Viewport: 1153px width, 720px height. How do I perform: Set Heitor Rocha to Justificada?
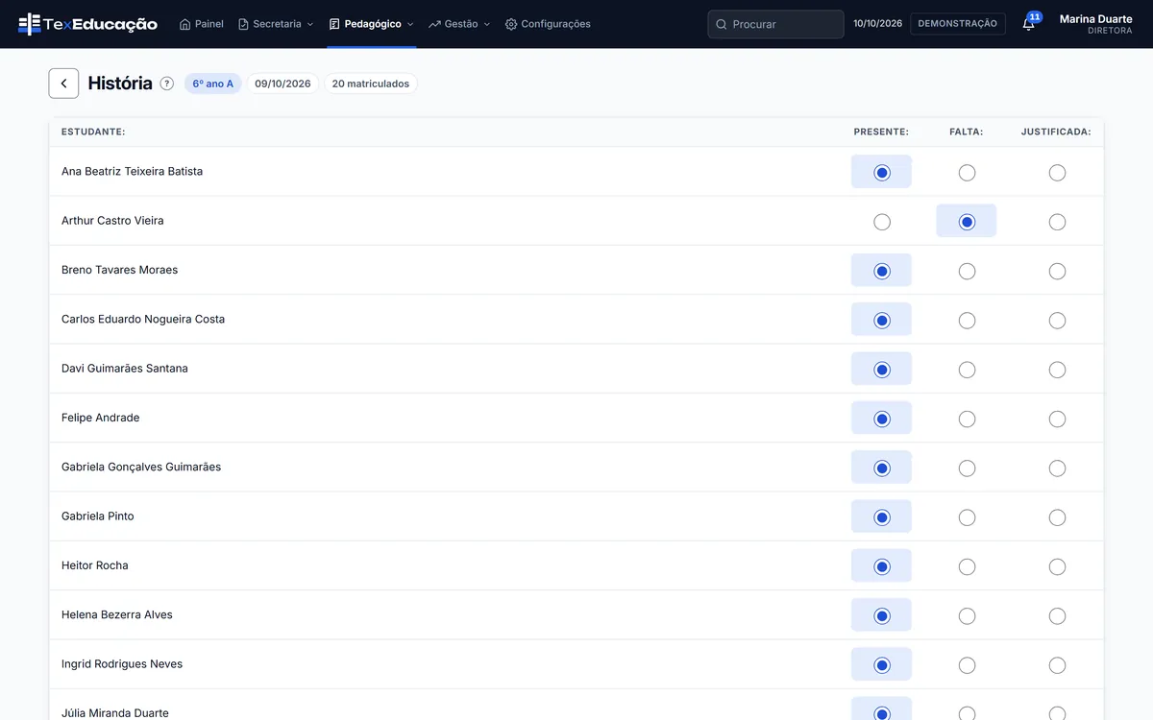[x=1057, y=567]
